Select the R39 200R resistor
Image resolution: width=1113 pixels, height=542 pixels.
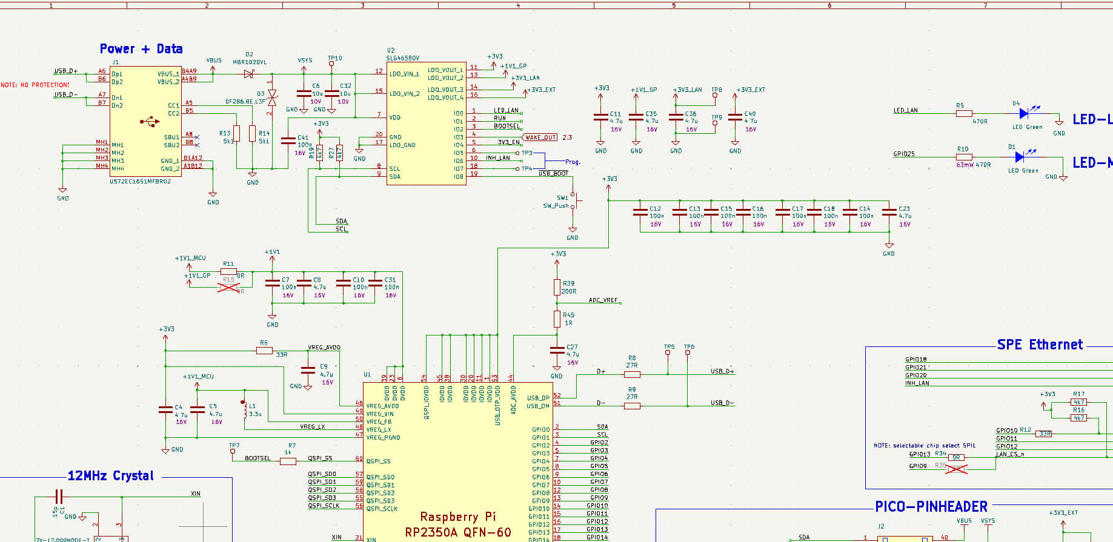tap(557, 287)
